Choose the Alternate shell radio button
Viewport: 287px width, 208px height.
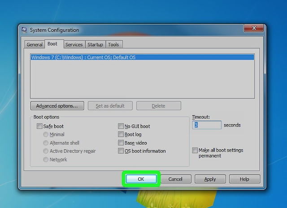click(46, 143)
